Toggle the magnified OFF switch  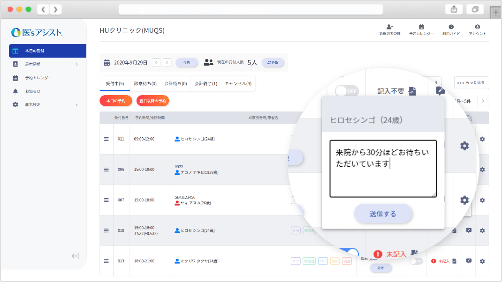[x=347, y=91]
